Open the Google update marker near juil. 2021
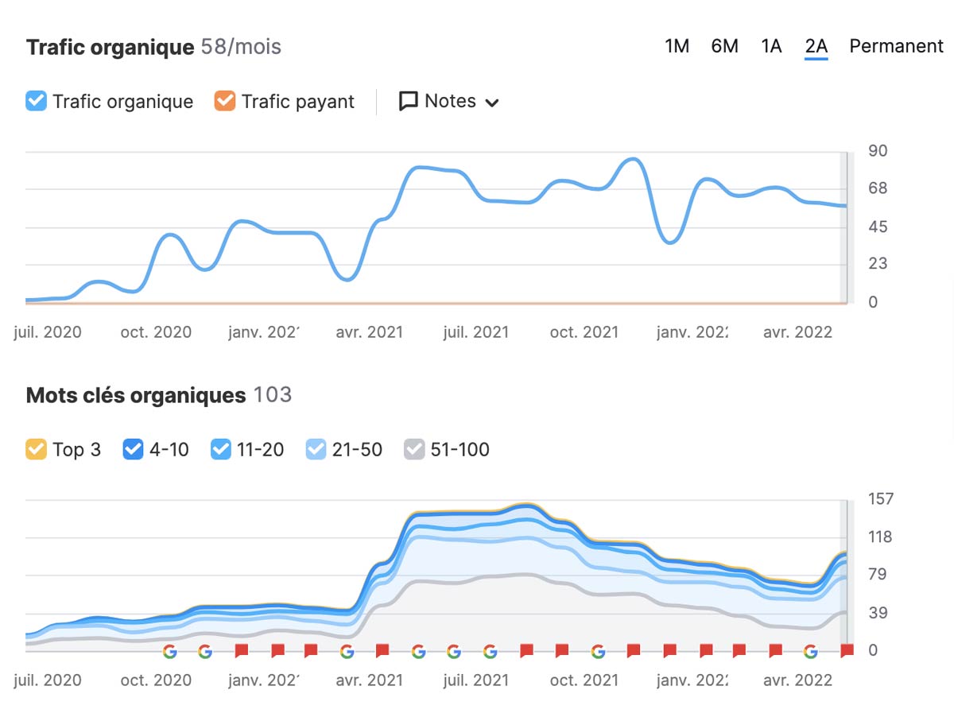The height and width of the screenshot is (717, 954). [x=454, y=652]
